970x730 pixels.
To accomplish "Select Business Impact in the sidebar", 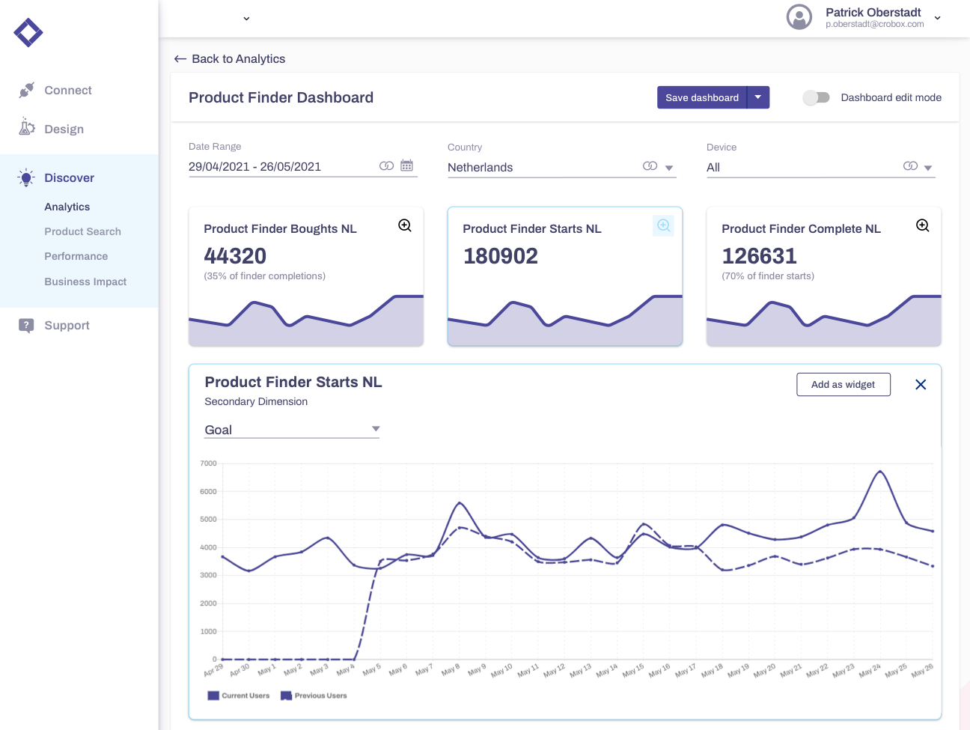I will [85, 282].
